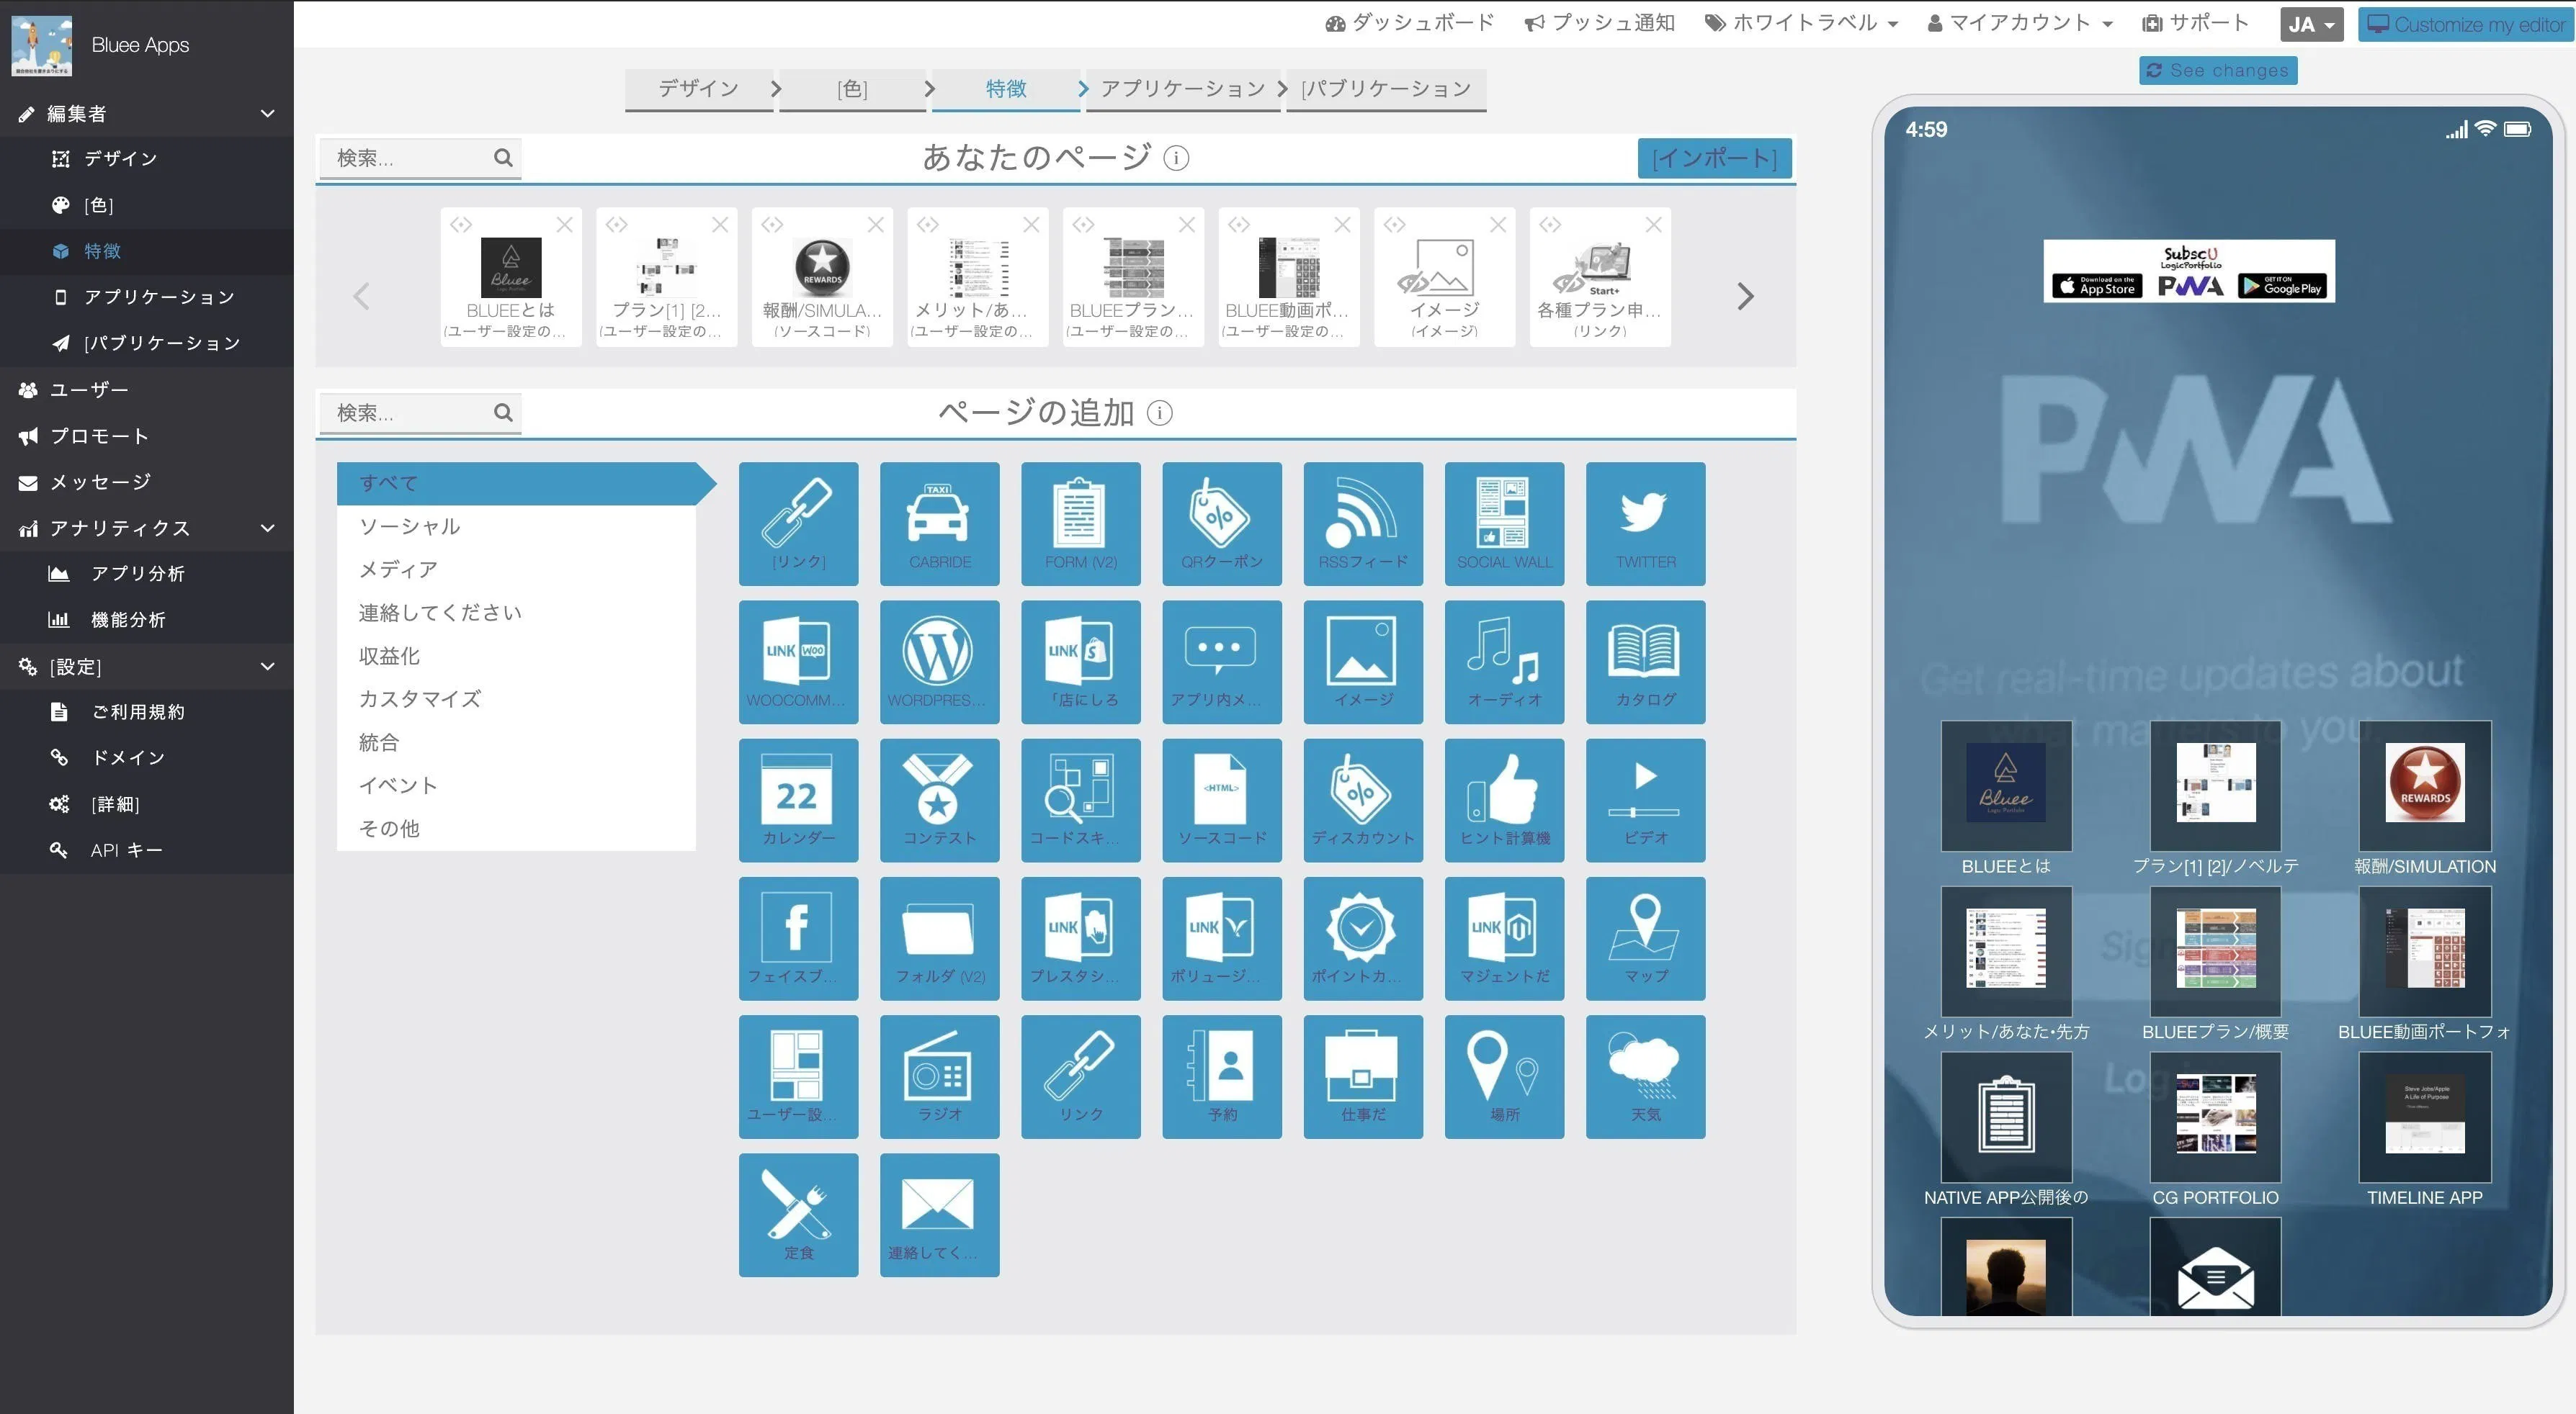Select the ソーシャル category filter
Viewport: 2576px width, 1414px height.
point(410,526)
